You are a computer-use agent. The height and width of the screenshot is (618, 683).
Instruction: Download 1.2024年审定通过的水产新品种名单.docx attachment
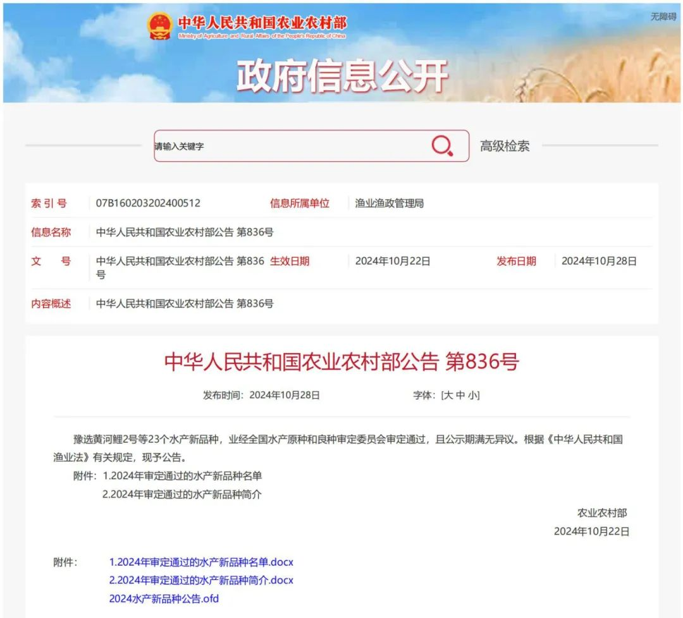[x=201, y=562]
